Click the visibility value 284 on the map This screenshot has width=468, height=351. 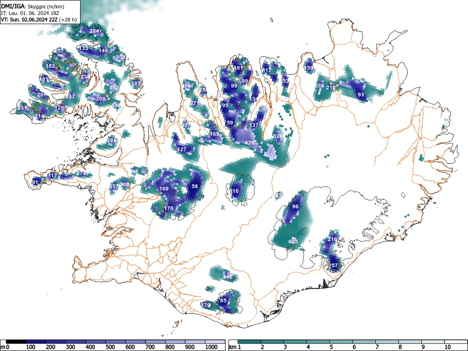point(94,31)
